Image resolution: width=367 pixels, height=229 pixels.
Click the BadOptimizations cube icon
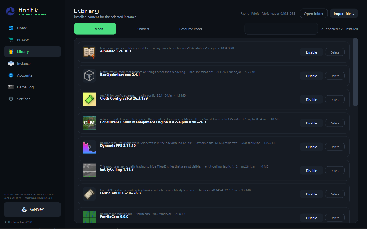click(x=89, y=76)
